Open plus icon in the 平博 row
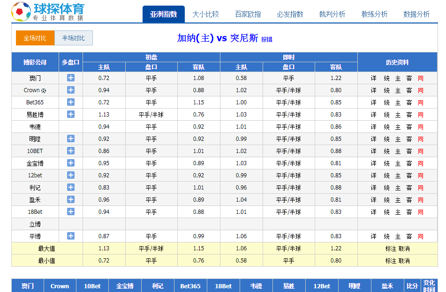 (71, 236)
